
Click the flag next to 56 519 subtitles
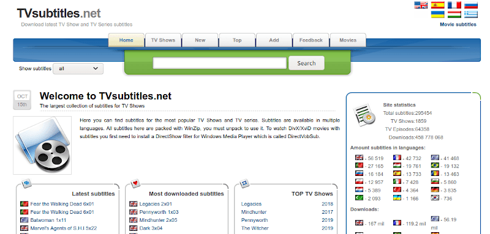[359, 158]
